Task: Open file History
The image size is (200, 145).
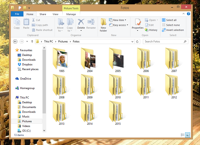Action: tap(151, 30)
